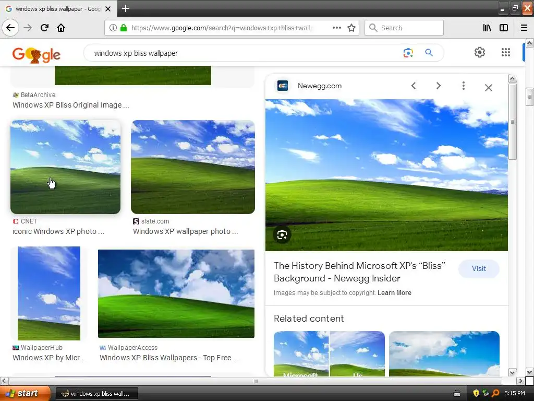Open the WallpaperAccess Bliss thumbnail
Image resolution: width=534 pixels, height=401 pixels.
(176, 293)
